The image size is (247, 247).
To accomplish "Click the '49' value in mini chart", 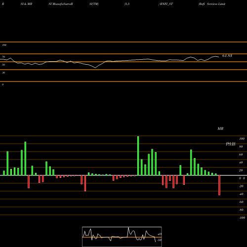I will 160,234.
